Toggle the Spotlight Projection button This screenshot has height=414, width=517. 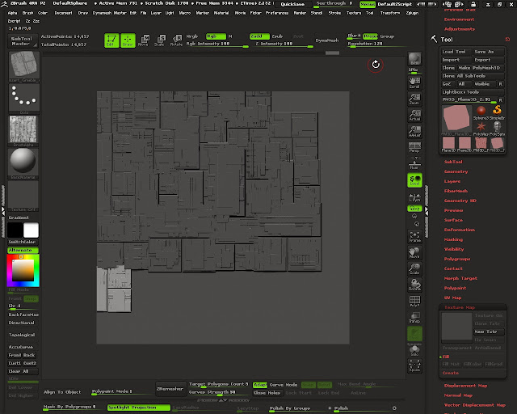click(x=138, y=408)
